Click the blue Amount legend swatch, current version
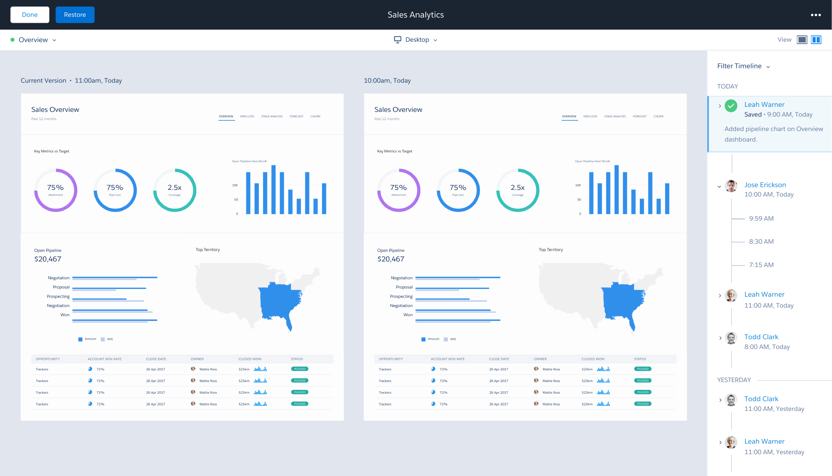832x476 pixels. pyautogui.click(x=80, y=339)
